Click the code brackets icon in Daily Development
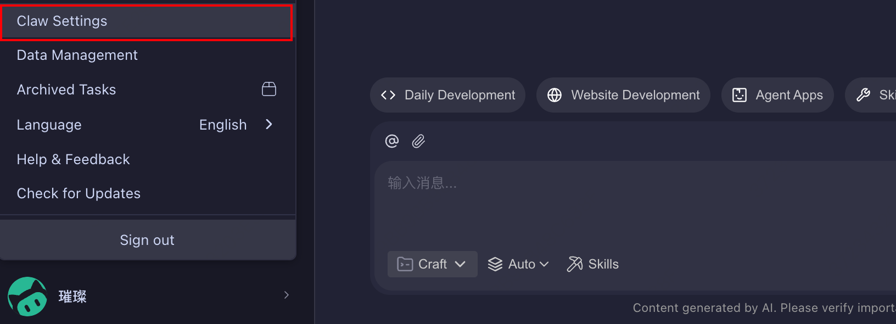Viewport: 896px width, 324px height. [388, 95]
